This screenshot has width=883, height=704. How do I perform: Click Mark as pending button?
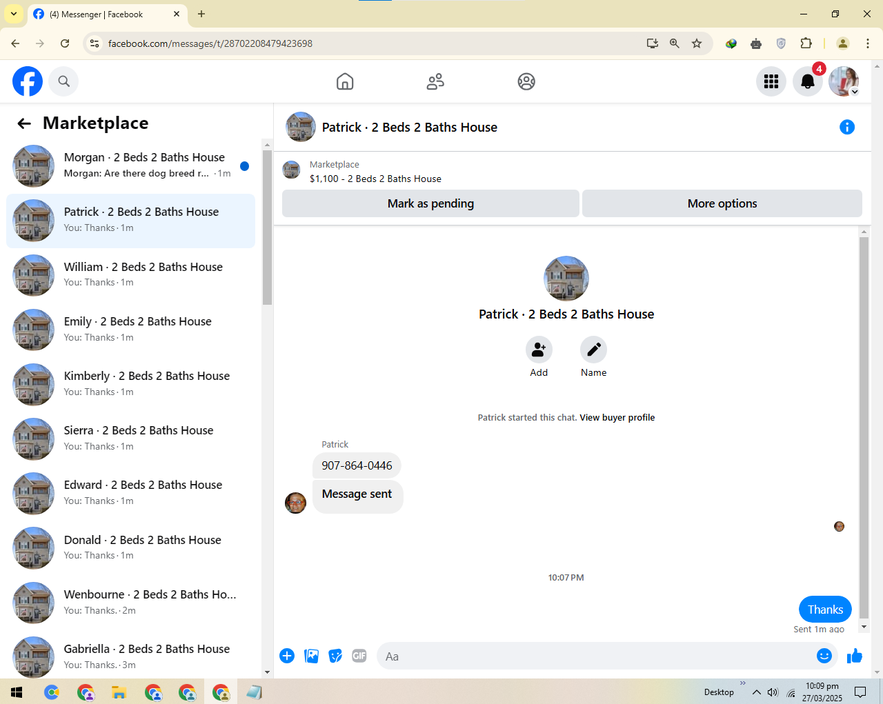430,203
